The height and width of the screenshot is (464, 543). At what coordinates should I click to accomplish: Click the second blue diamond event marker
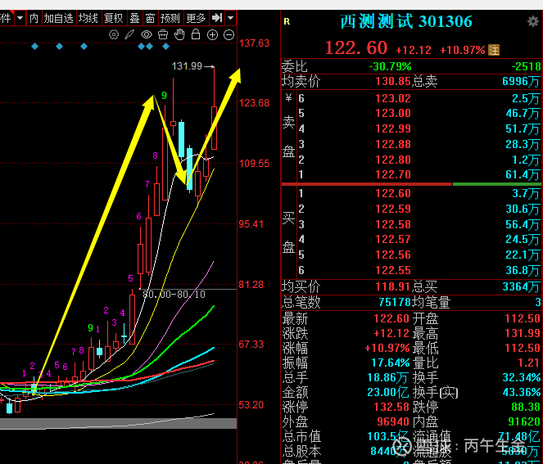[x=59, y=46]
